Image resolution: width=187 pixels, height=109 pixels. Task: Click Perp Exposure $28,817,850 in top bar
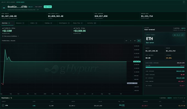(101, 16)
